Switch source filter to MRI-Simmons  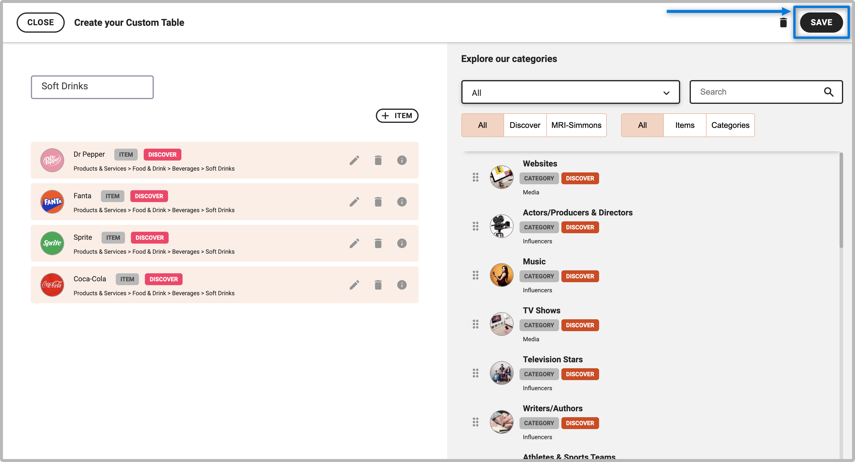pyautogui.click(x=576, y=125)
